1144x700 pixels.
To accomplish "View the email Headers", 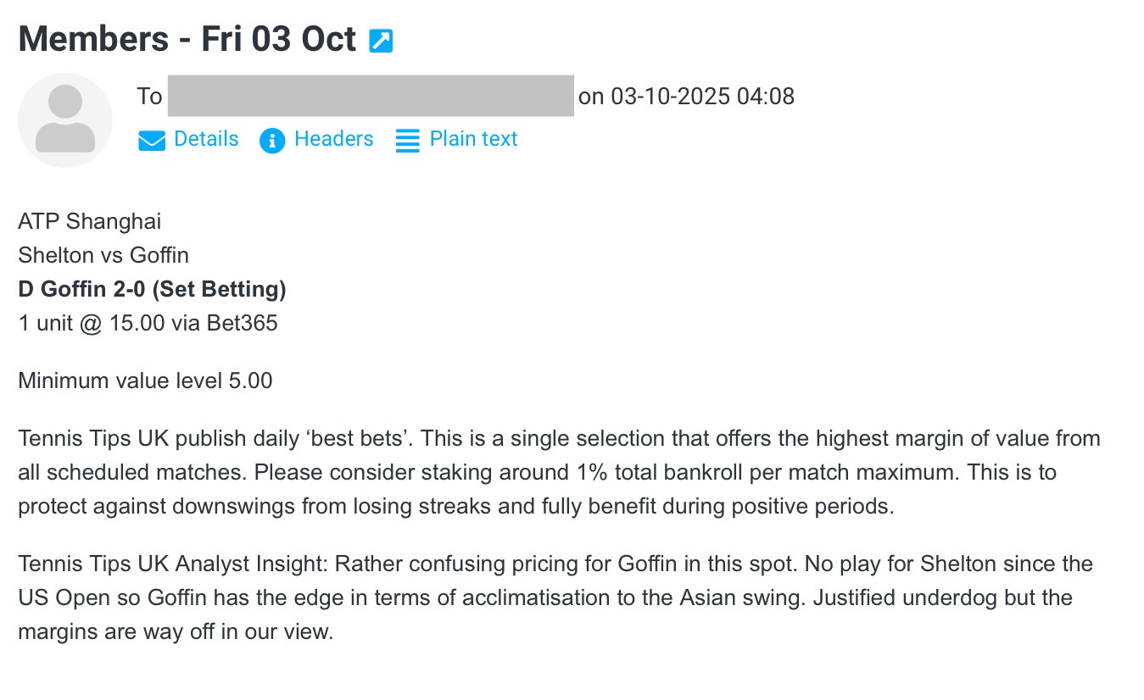I will (333, 139).
